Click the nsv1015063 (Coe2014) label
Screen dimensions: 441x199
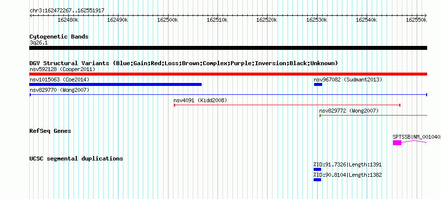click(59, 80)
